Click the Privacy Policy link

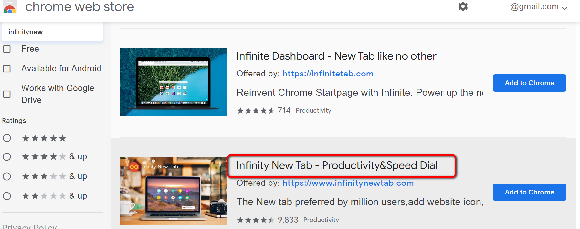tap(29, 226)
